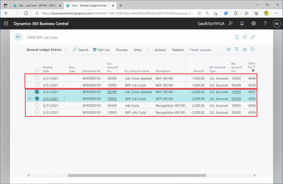Open the notifications bell

pyautogui.click(x=242, y=23)
